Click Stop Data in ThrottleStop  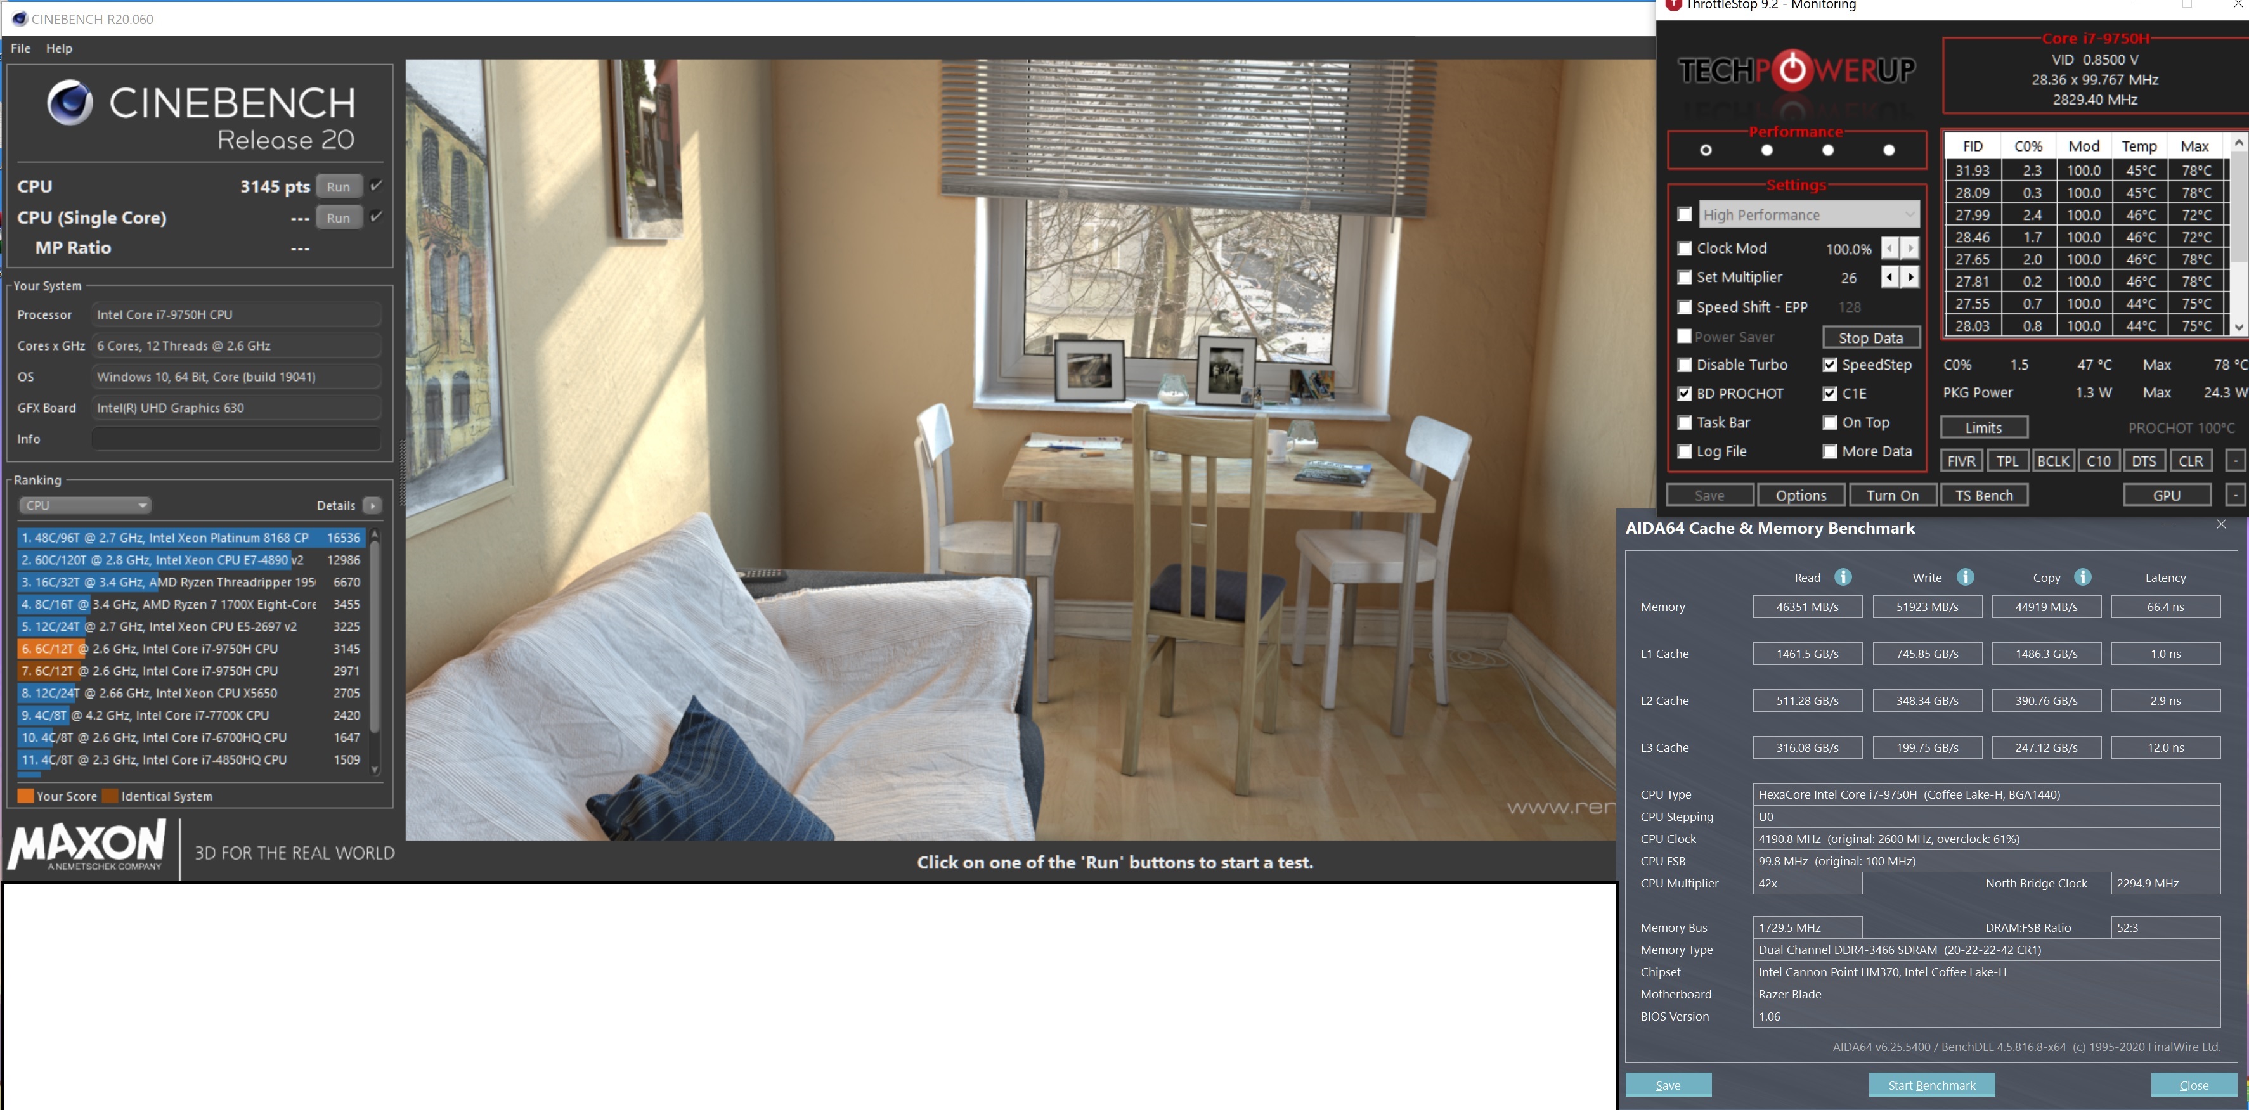1871,338
